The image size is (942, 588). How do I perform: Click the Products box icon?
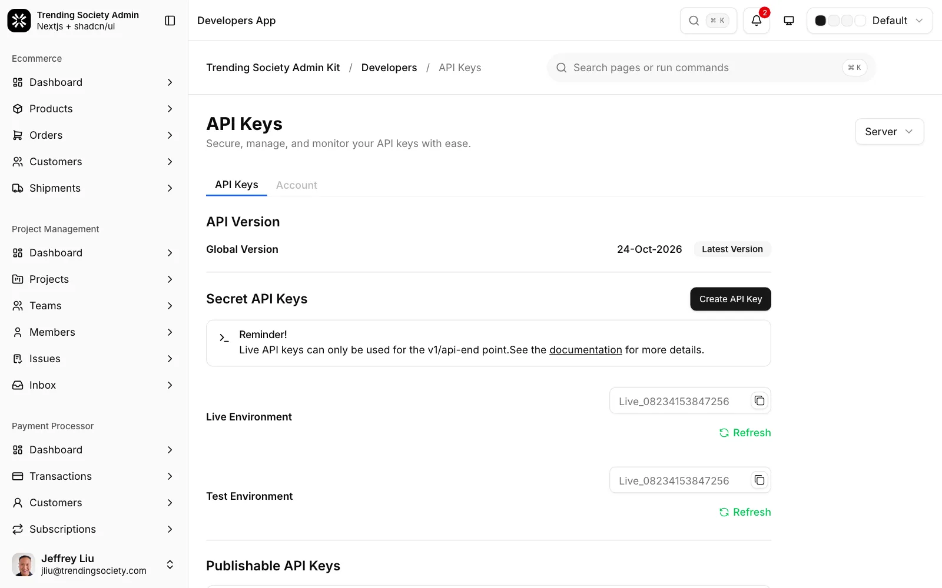point(18,109)
